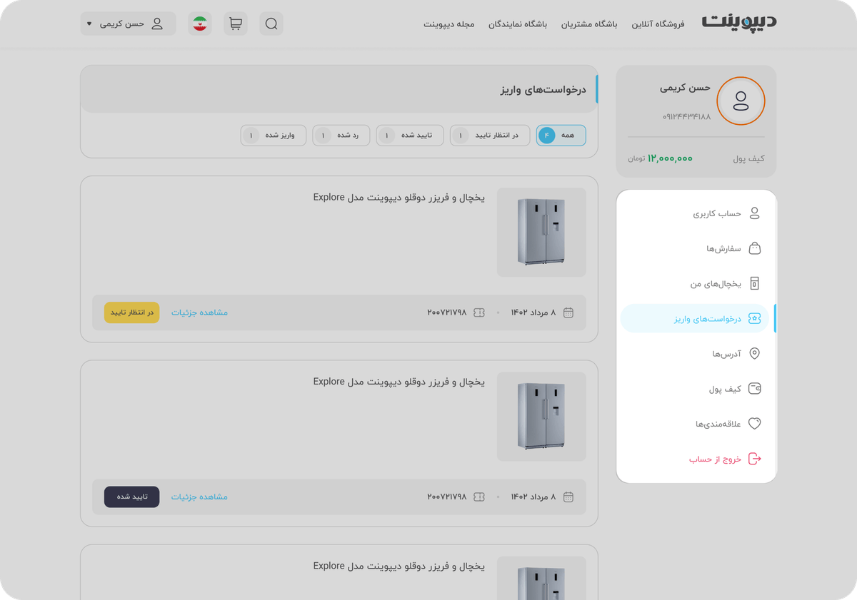Click the سفارش‌ها bag icon

pyautogui.click(x=754, y=248)
